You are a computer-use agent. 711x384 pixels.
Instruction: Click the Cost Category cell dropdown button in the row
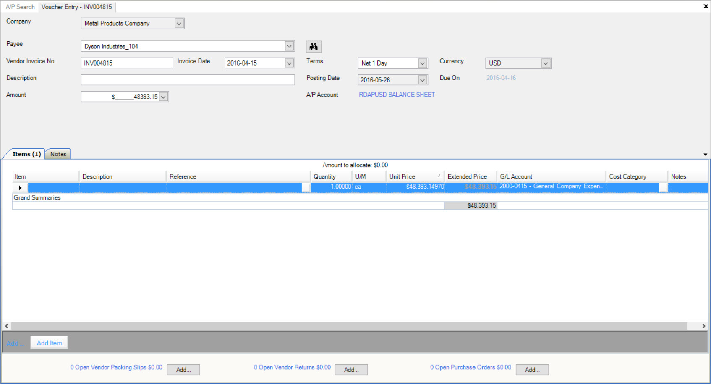point(663,188)
